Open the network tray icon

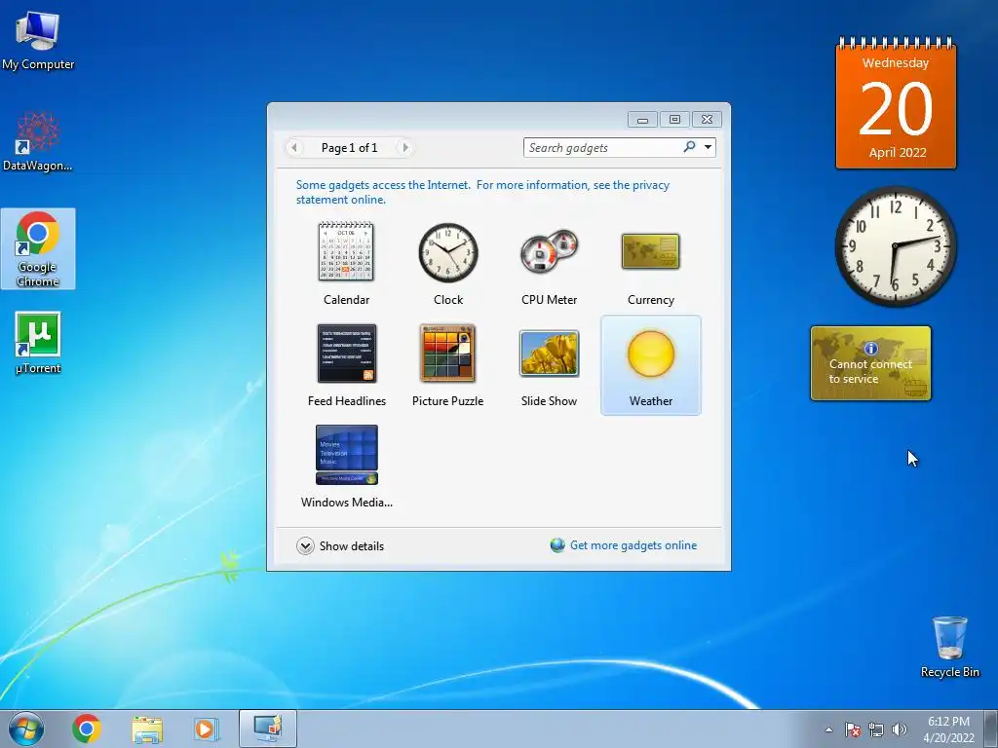coord(876,729)
